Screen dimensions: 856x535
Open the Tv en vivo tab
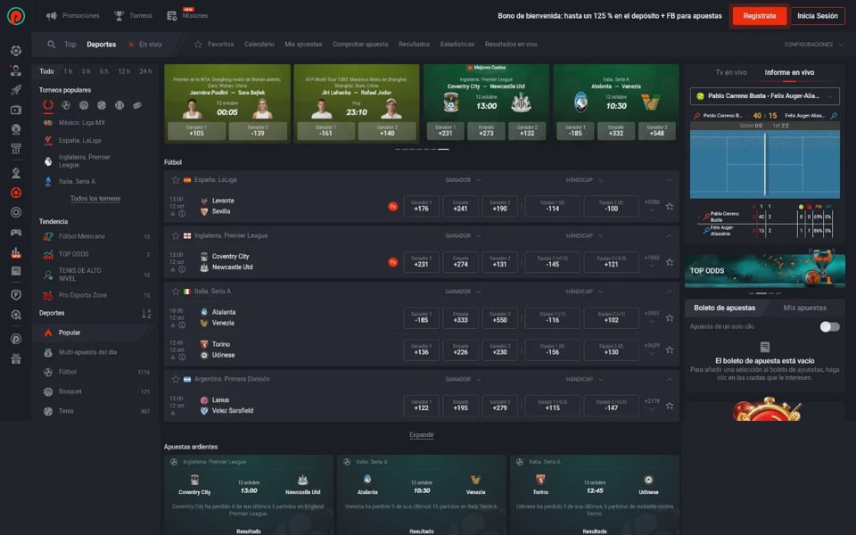tap(731, 72)
